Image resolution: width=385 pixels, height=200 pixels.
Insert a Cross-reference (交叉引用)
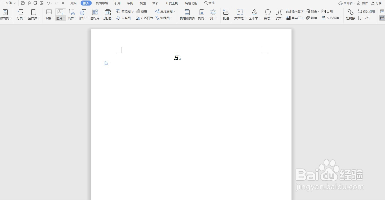[366, 11]
